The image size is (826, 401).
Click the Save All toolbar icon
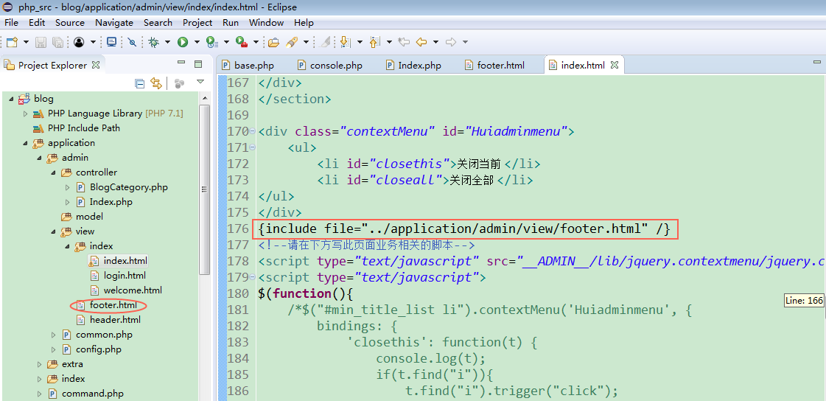point(58,42)
